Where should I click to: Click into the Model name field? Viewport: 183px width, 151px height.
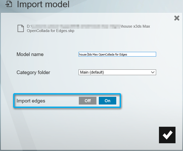(117, 54)
